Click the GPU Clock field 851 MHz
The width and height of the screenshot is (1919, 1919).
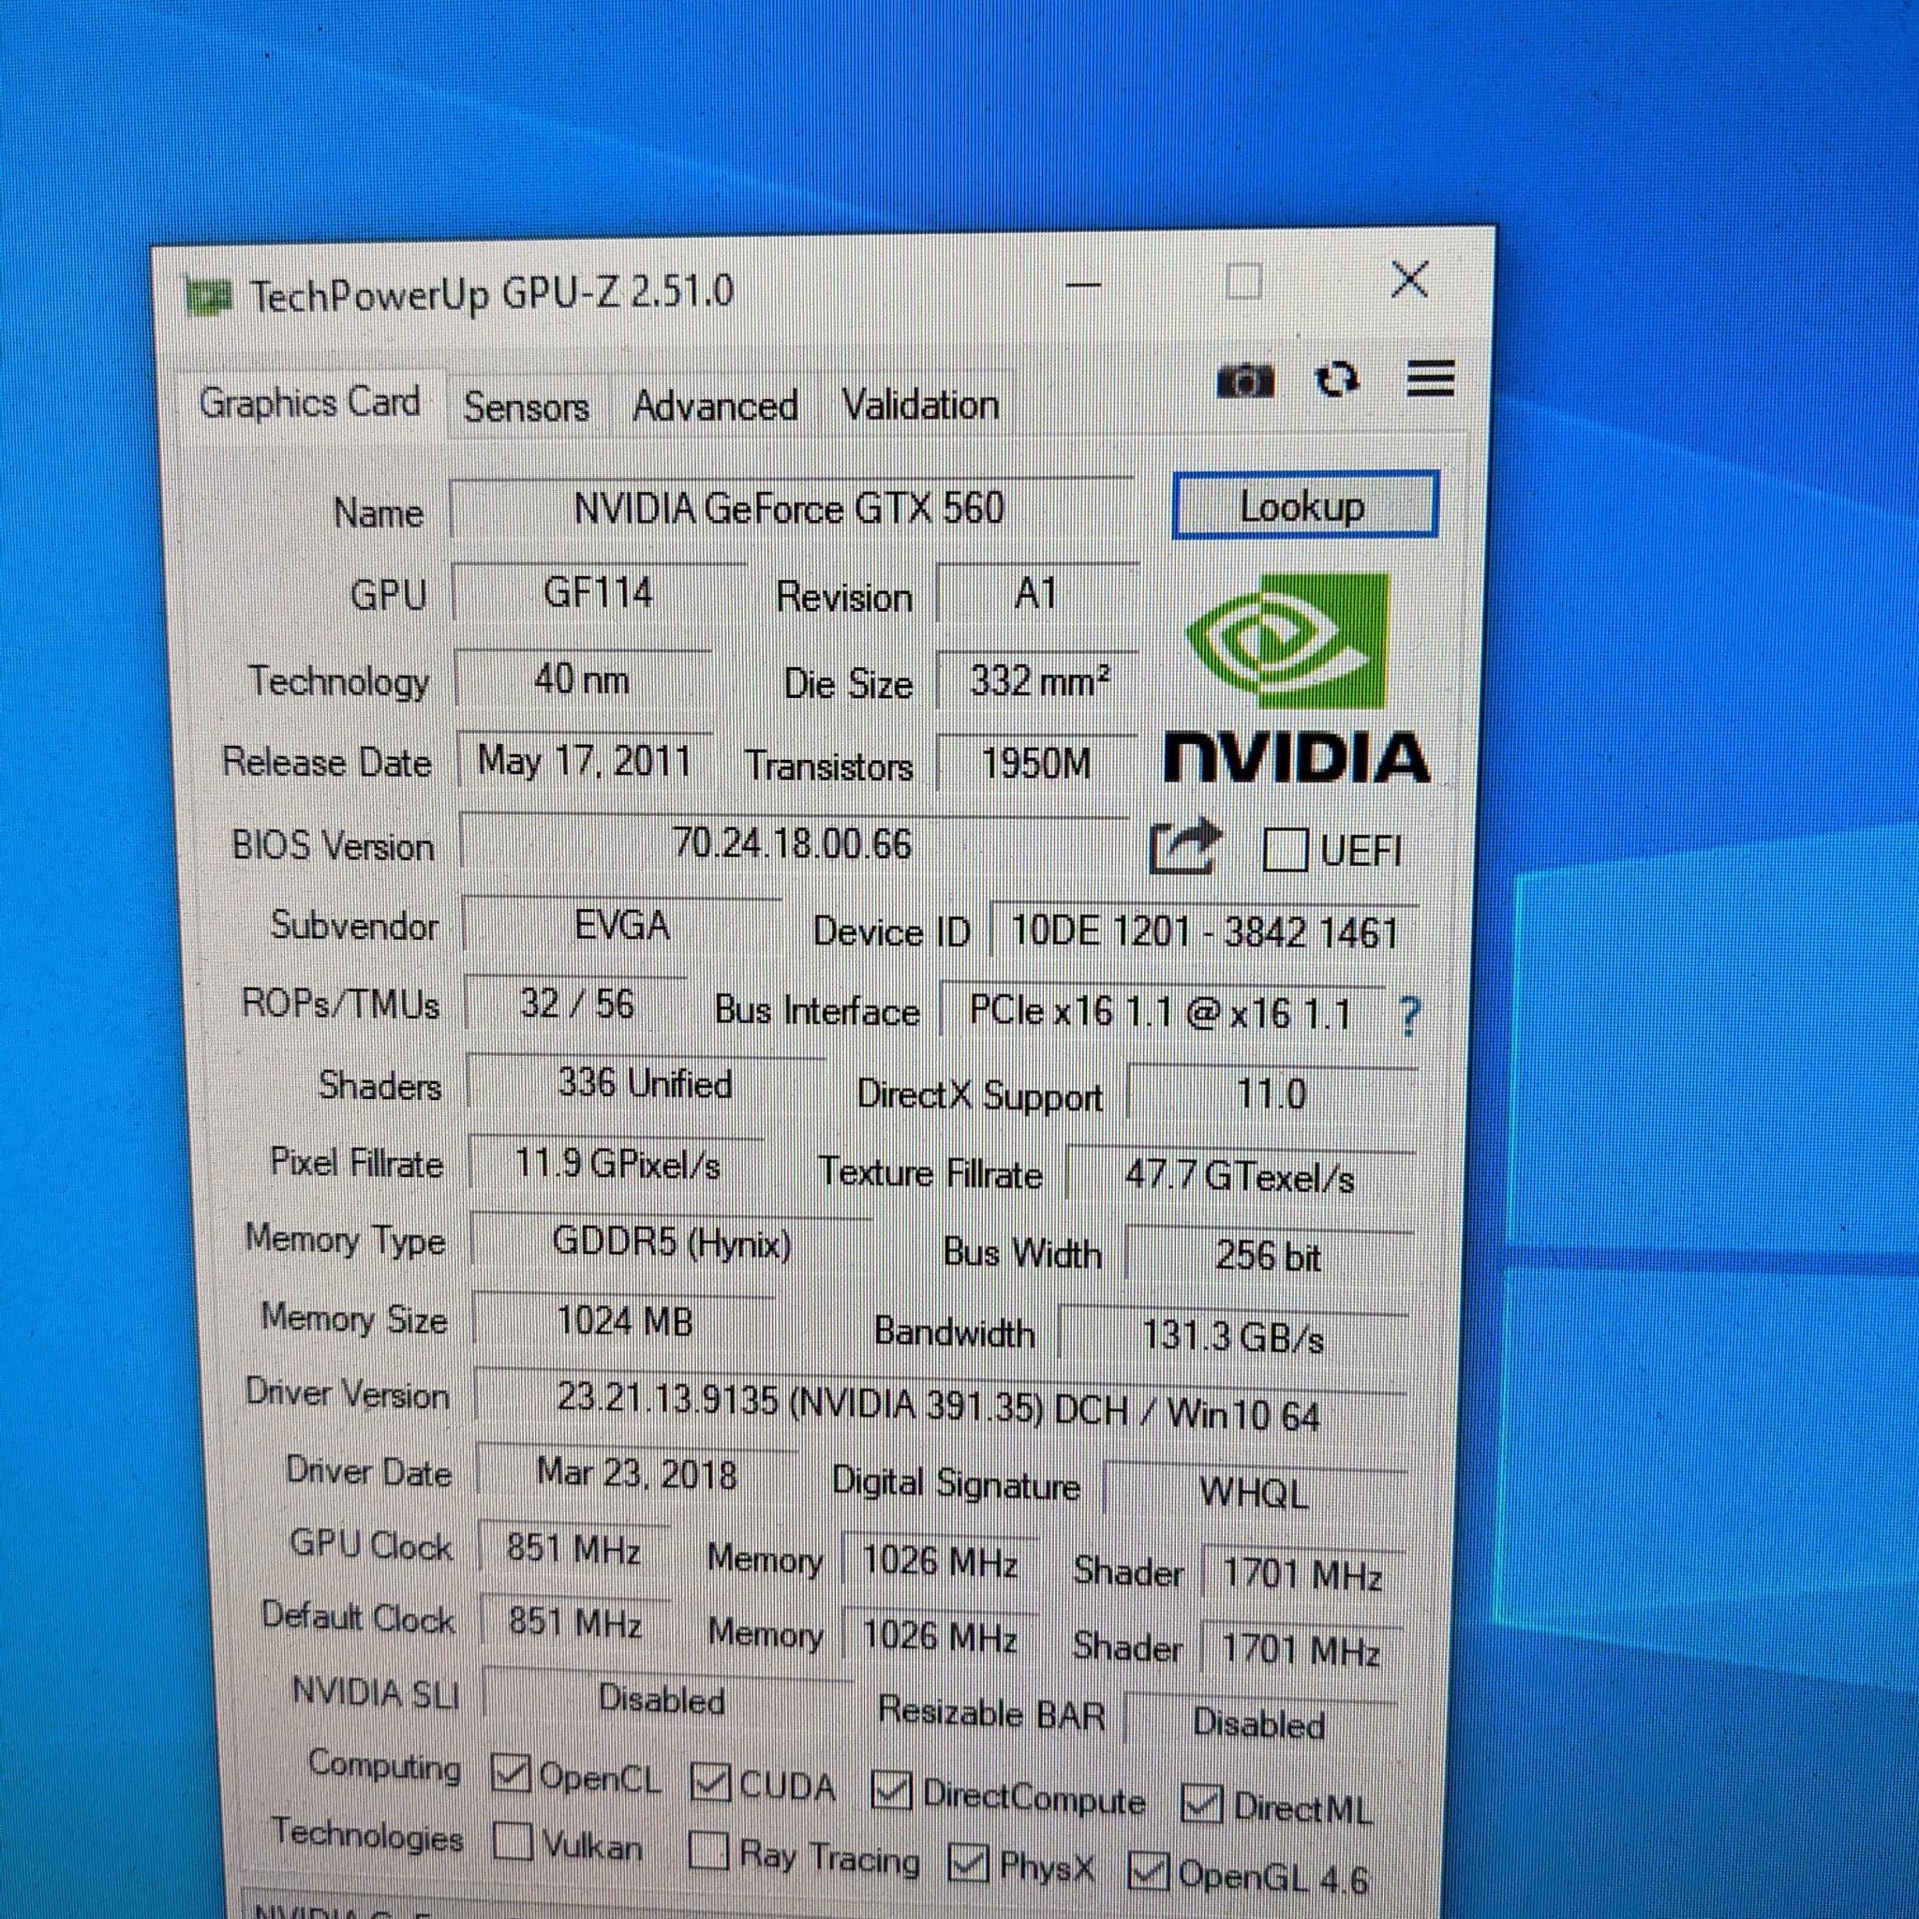point(574,1549)
